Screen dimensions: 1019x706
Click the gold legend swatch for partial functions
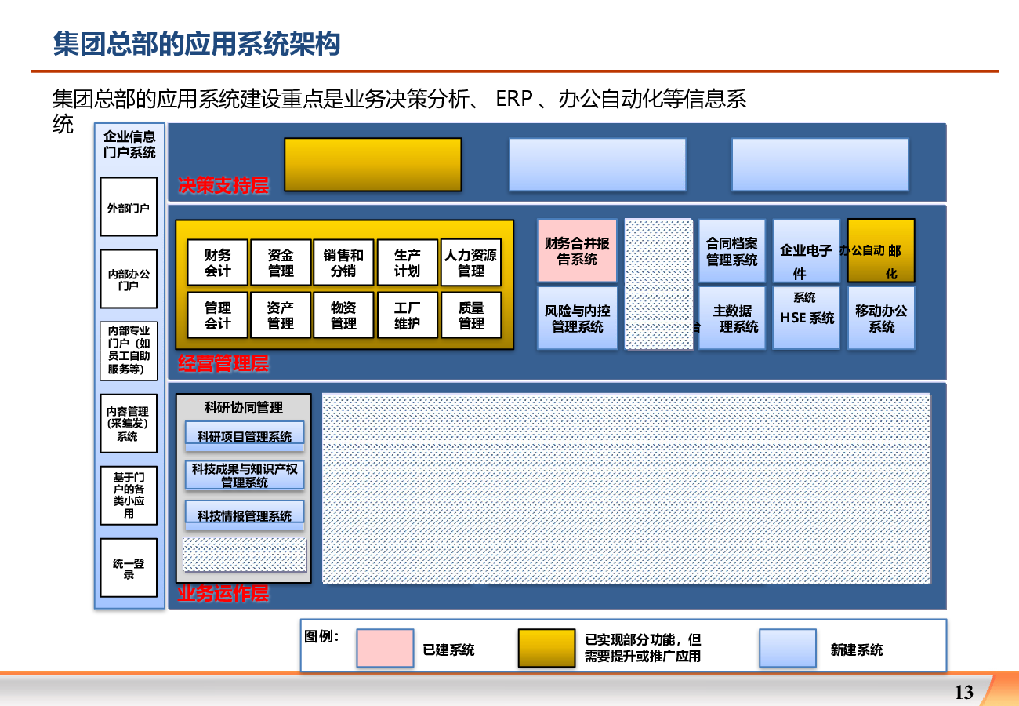(547, 649)
